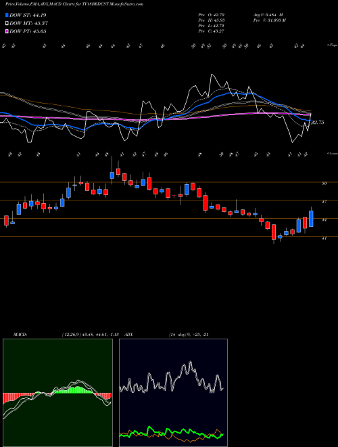This screenshot has height=447, width=338.
Task: Click the 32.75 price label on the EMA chart
Action: coord(318,123)
